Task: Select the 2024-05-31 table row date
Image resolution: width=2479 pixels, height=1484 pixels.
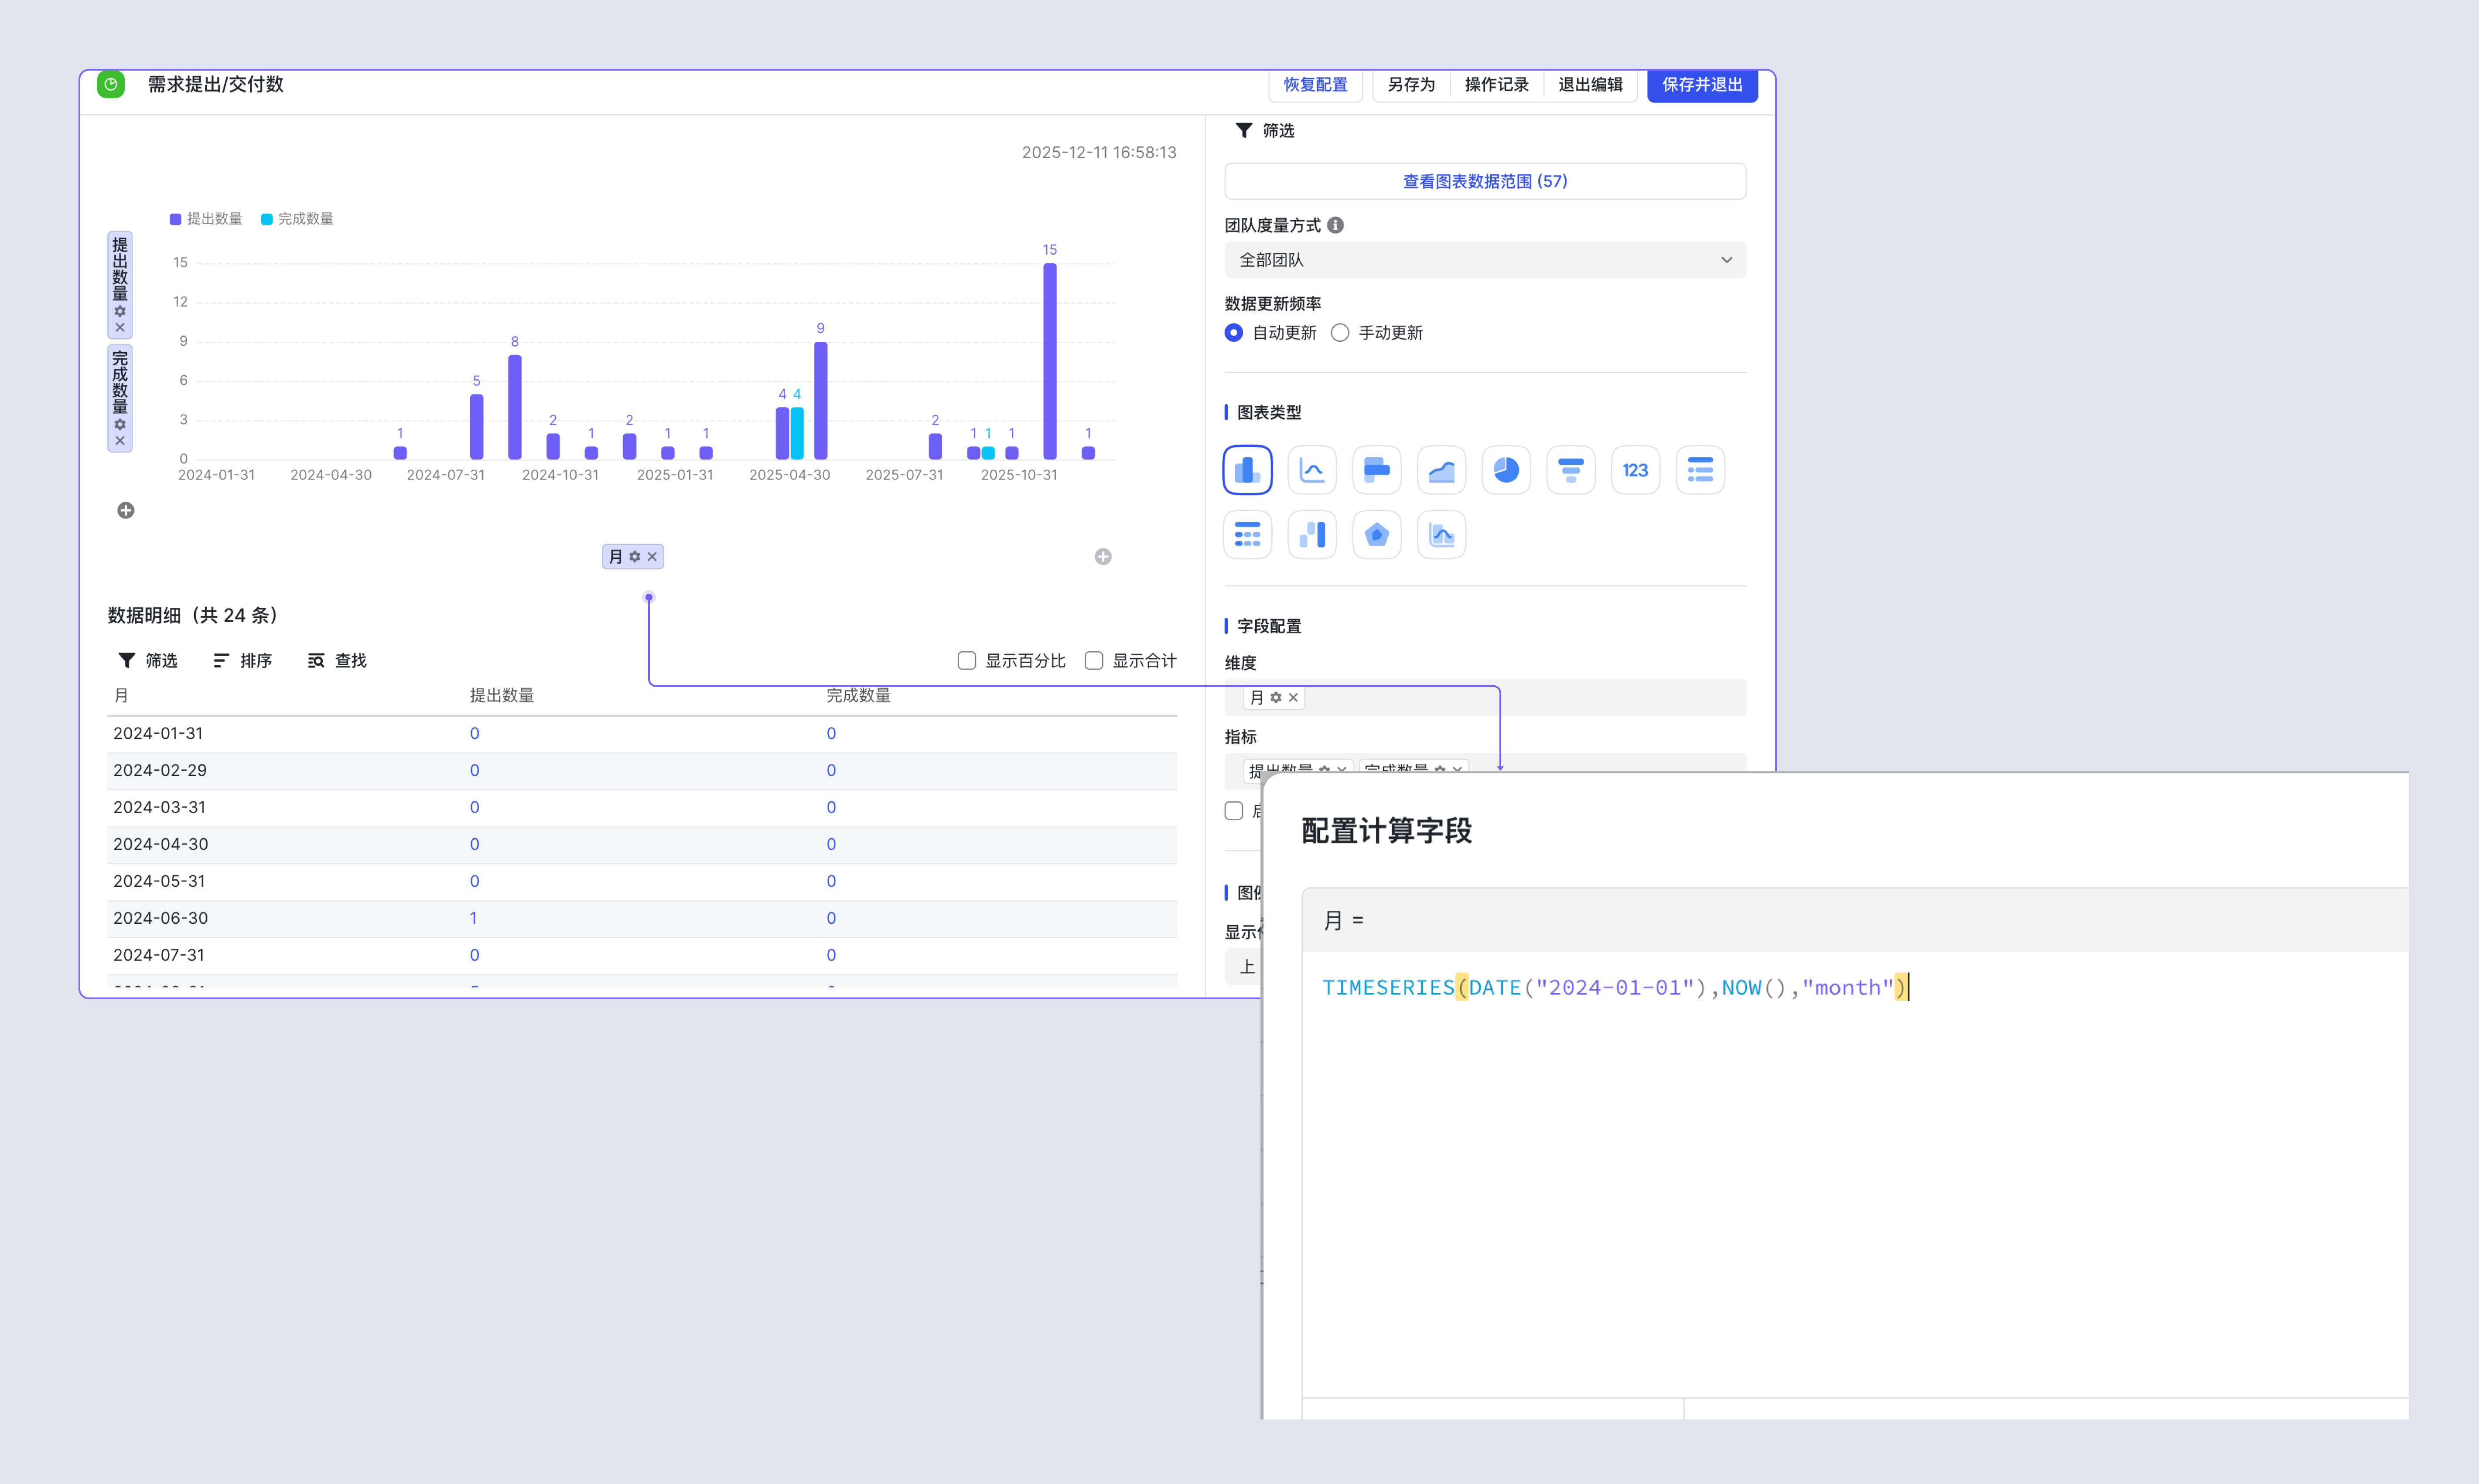Action: click(160, 882)
